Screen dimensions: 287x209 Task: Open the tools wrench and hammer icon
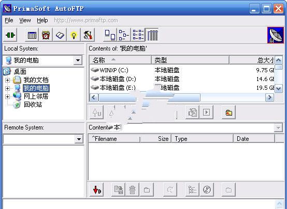[x=88, y=35]
